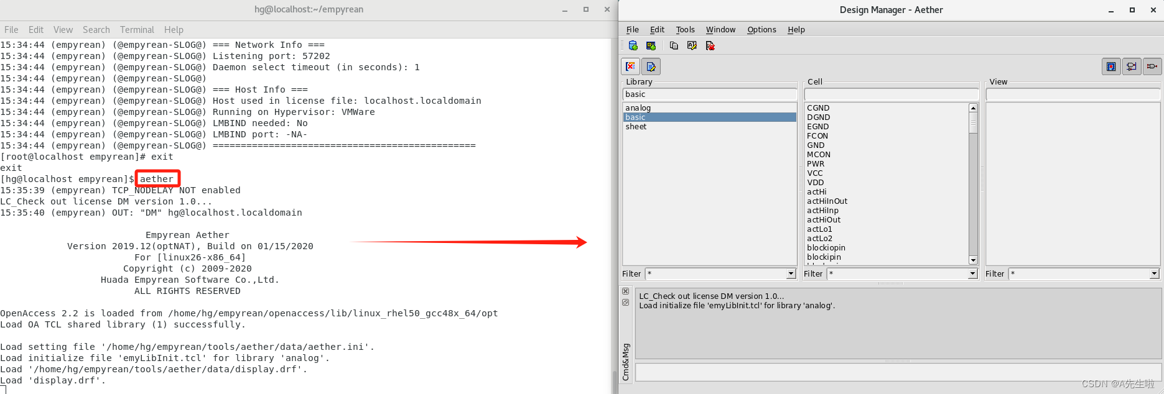Maximize the terminal window
The width and height of the screenshot is (1164, 394).
pos(585,9)
